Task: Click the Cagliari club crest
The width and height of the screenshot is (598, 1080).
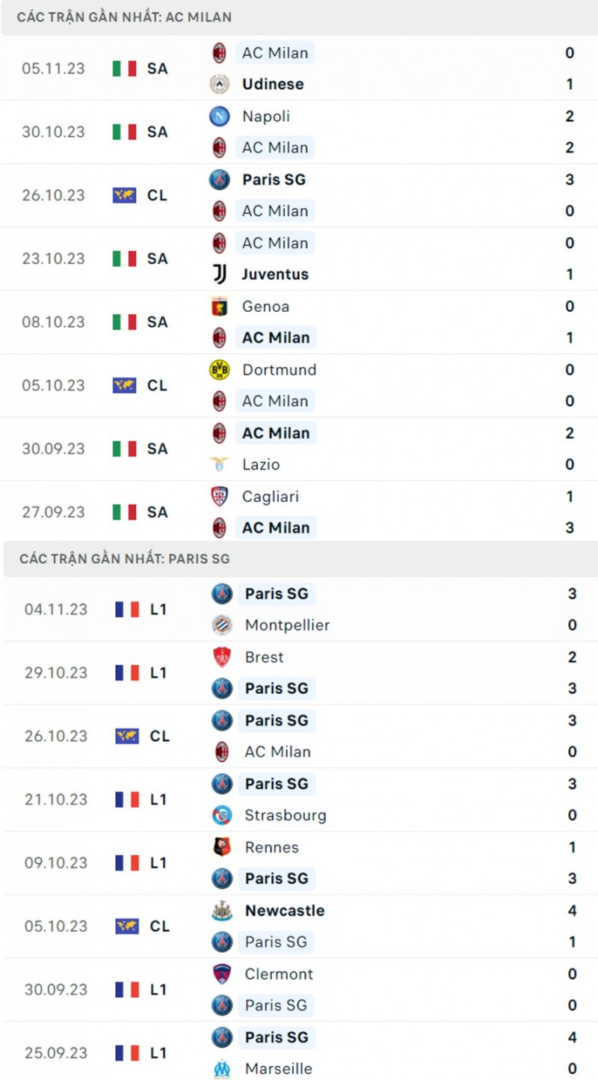Action: [x=219, y=497]
